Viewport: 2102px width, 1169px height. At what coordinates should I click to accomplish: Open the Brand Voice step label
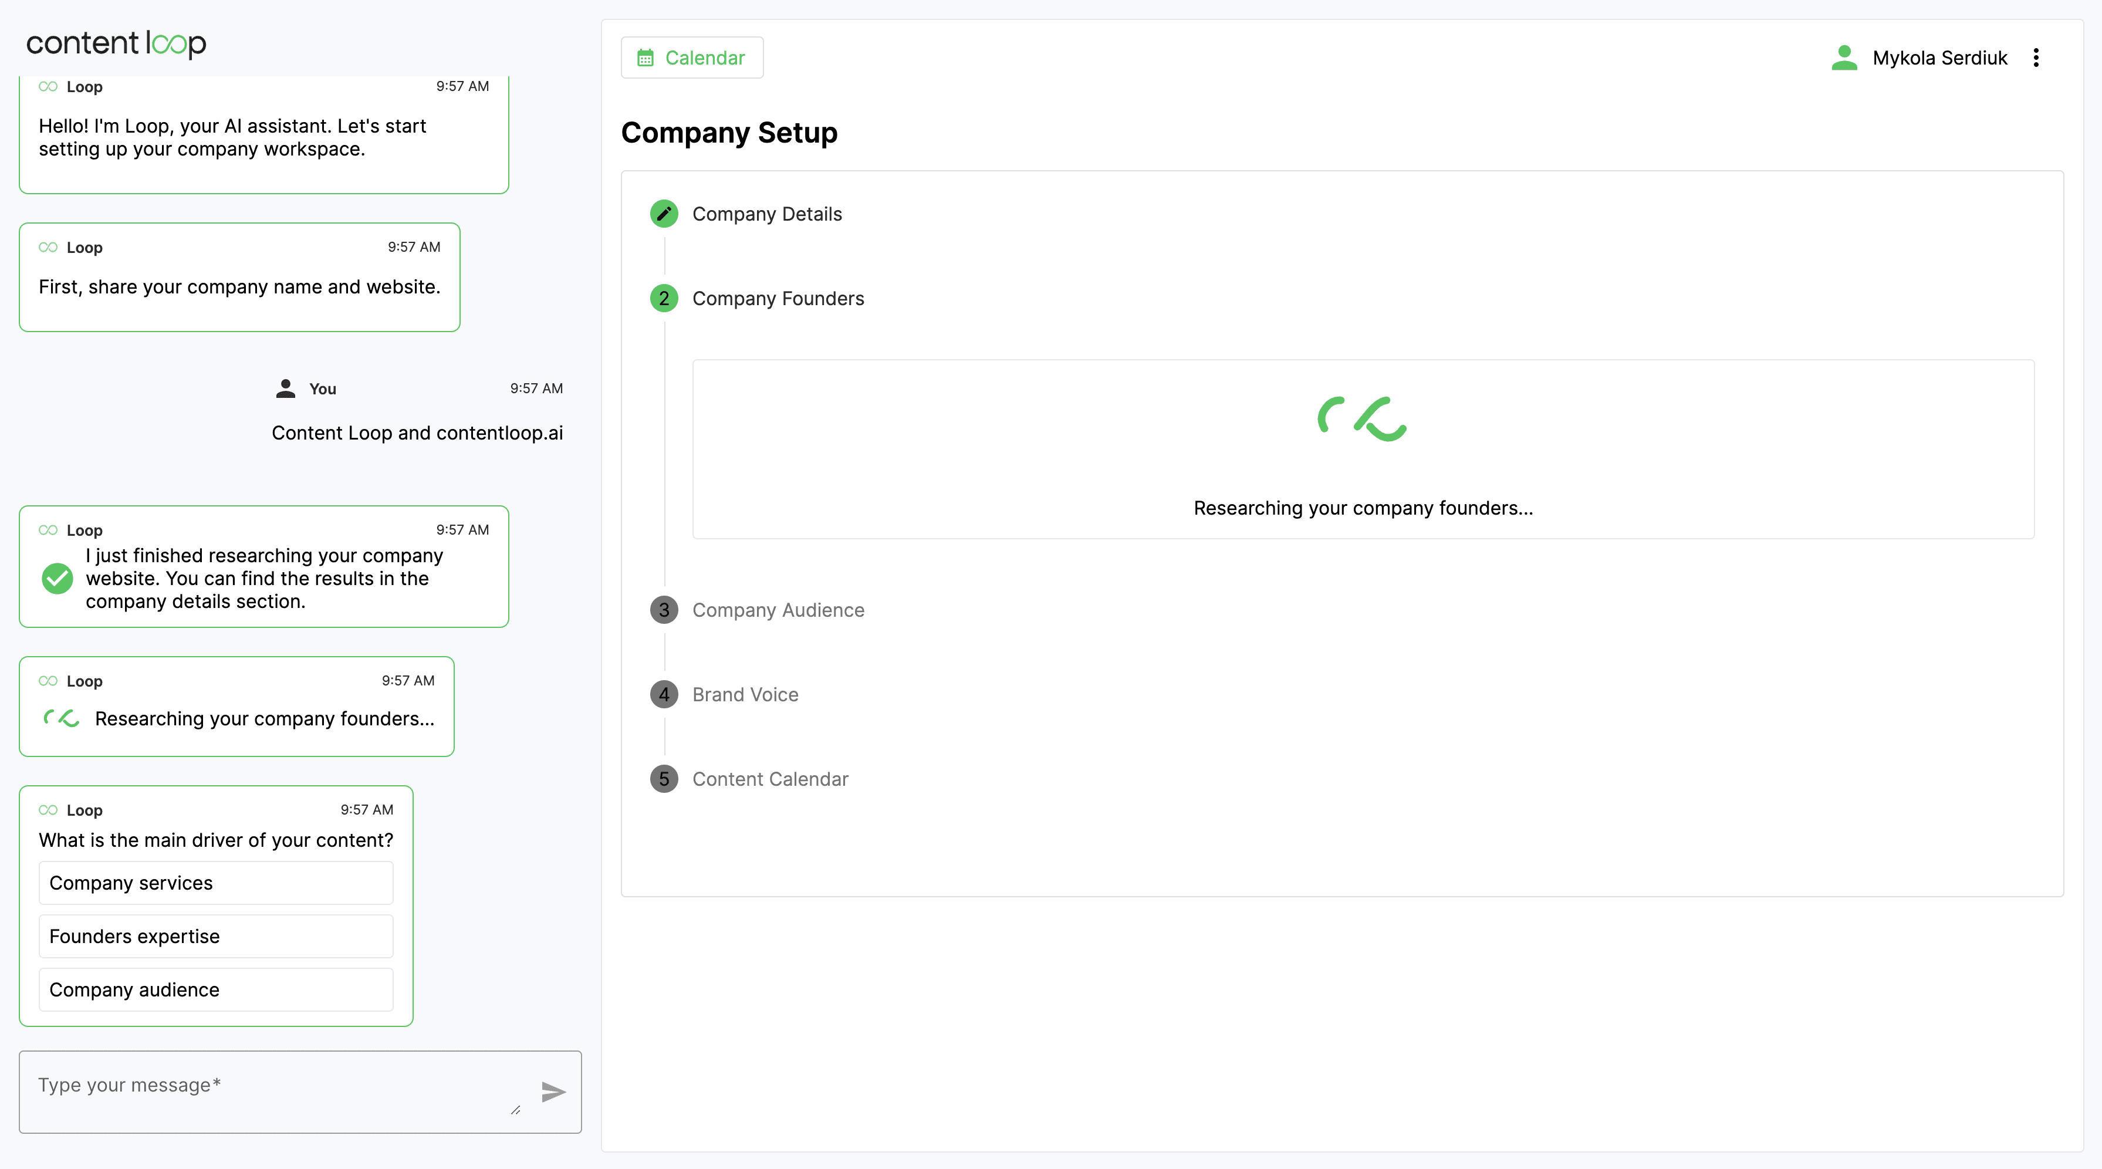tap(746, 694)
